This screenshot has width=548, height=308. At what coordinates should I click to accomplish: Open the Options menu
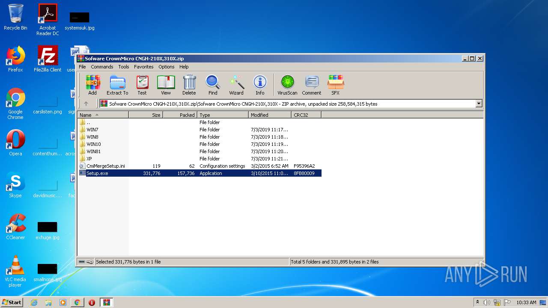(x=166, y=67)
